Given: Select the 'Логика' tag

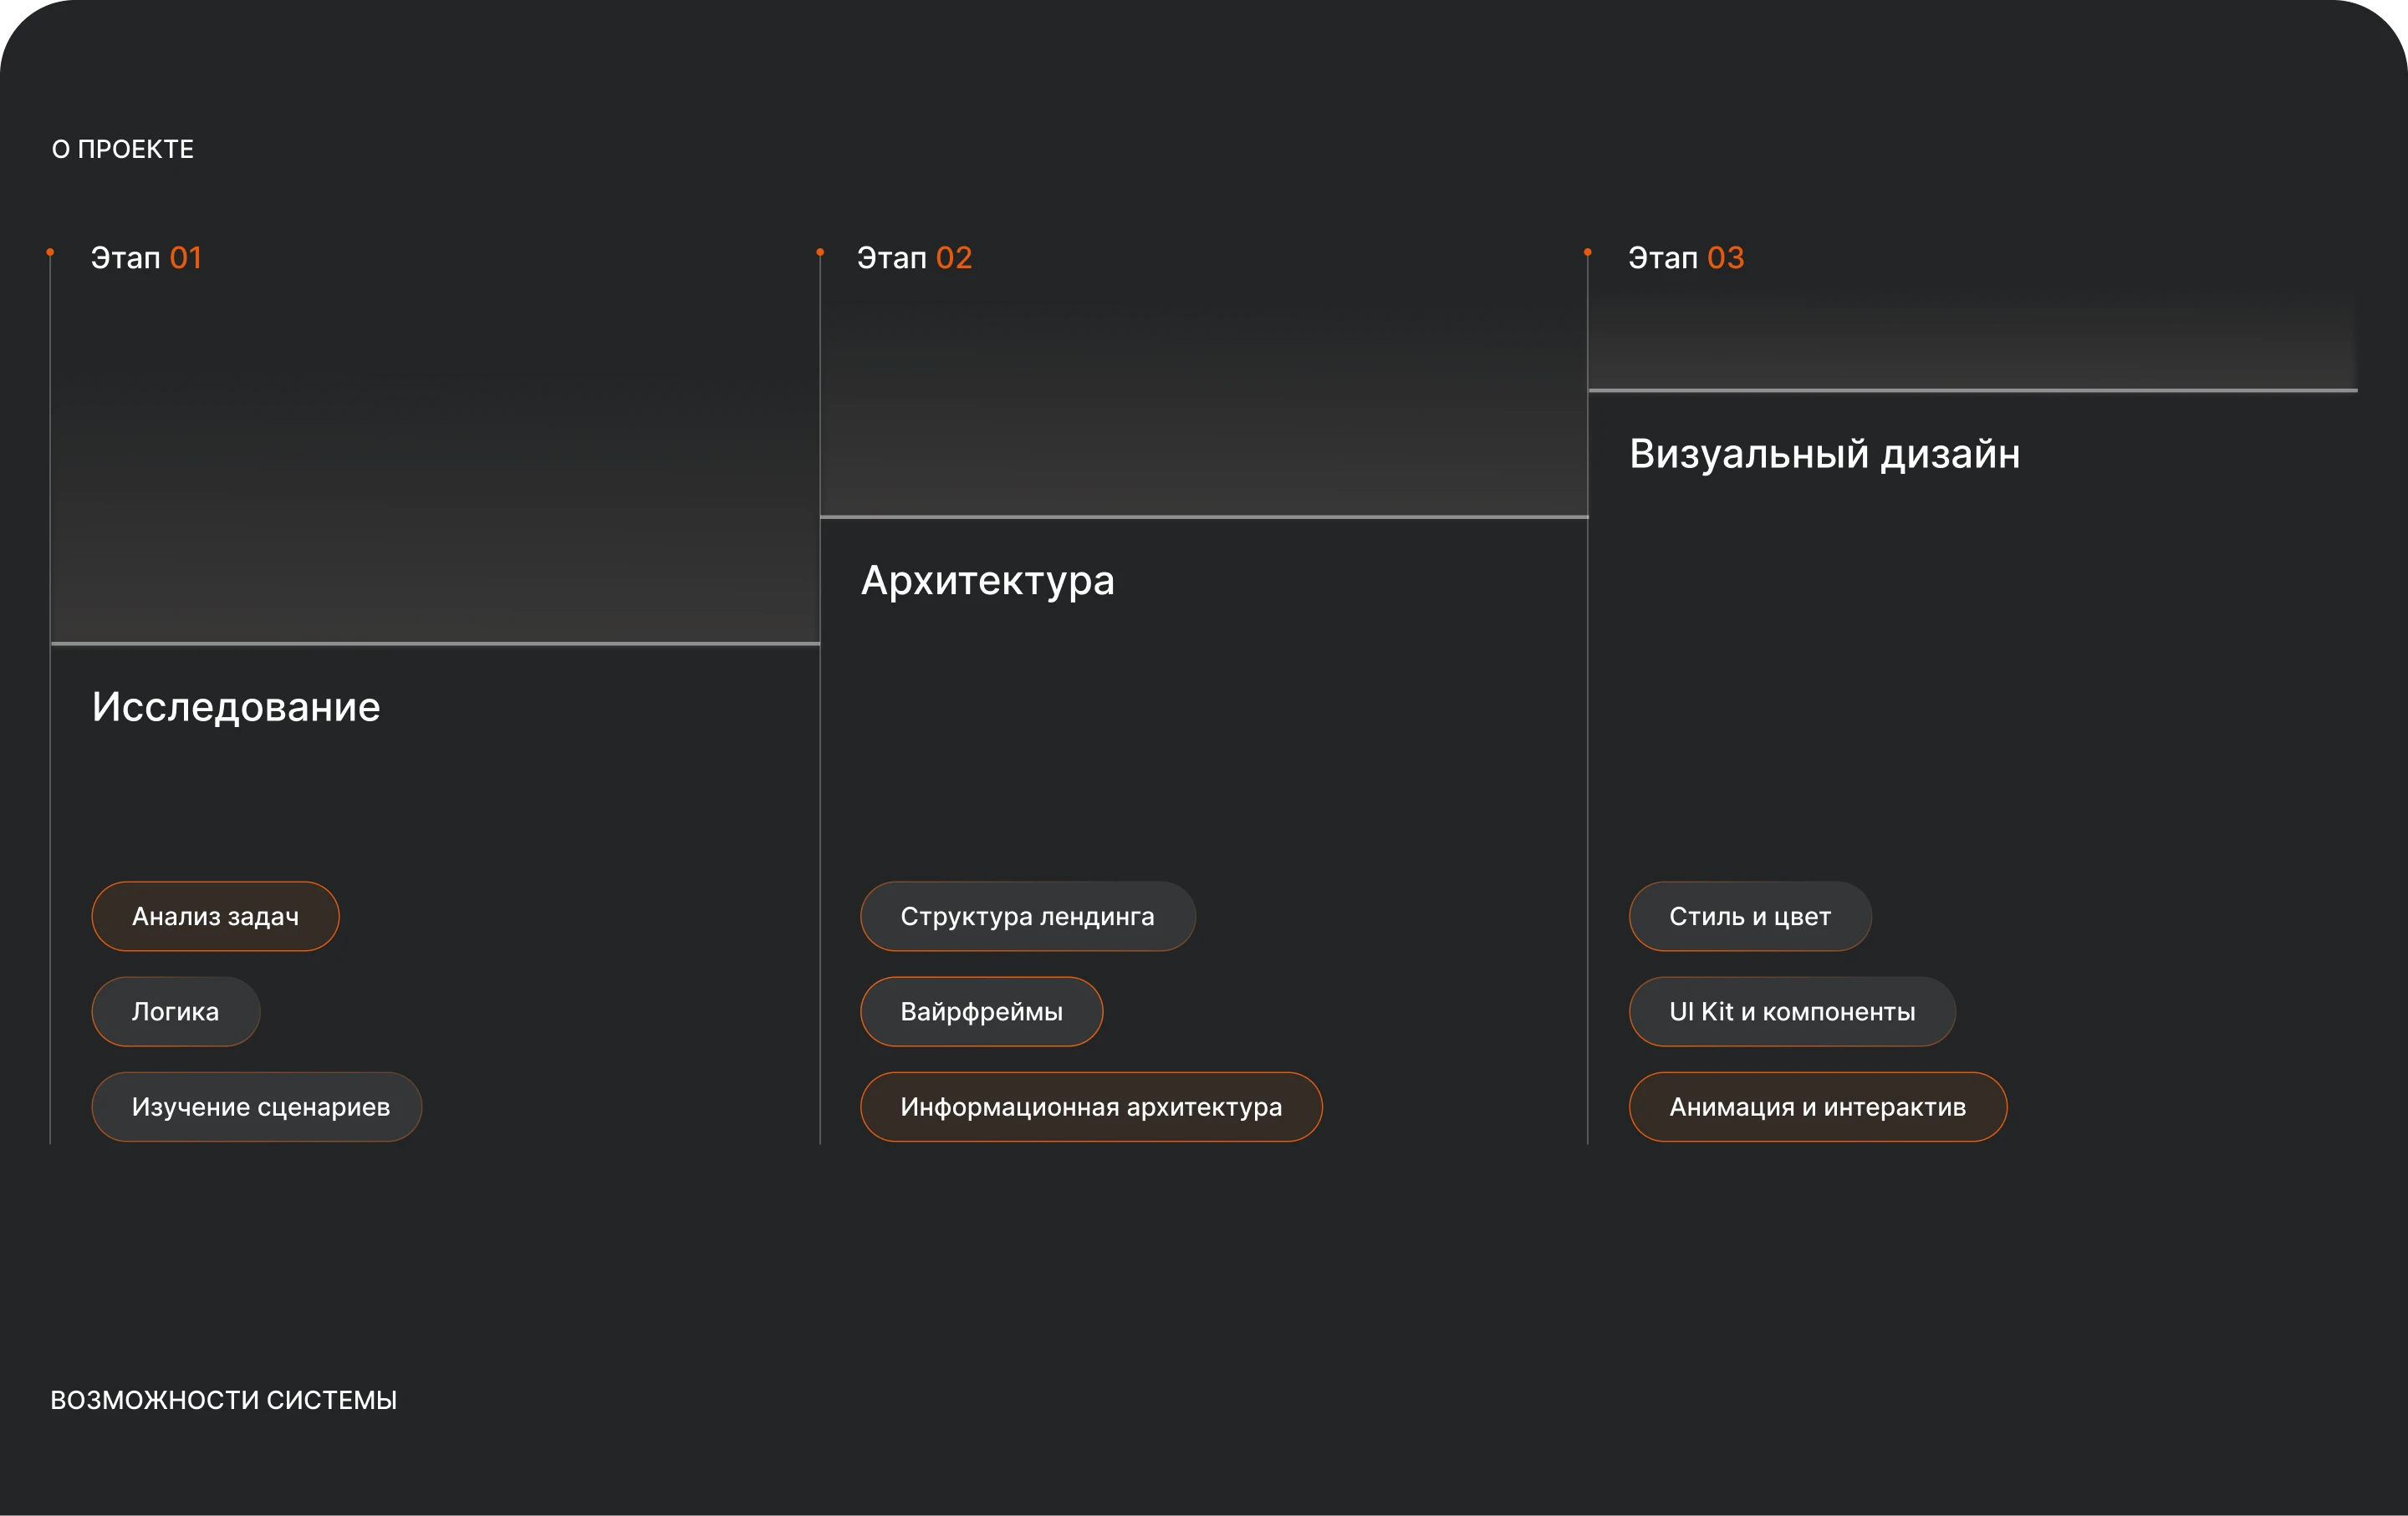Looking at the screenshot, I should (175, 1011).
